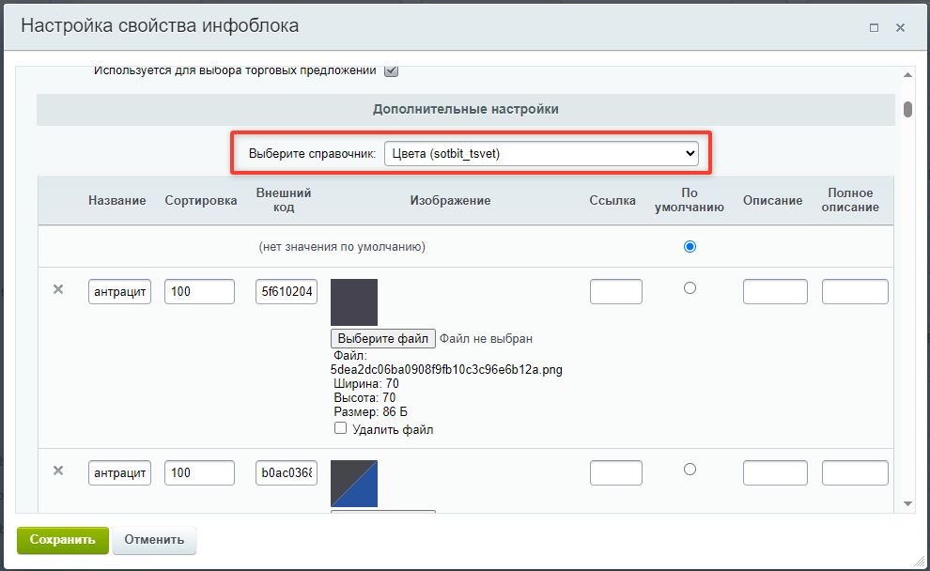Image resolution: width=930 pixels, height=571 pixels.
Task: Click the external code field b0ac0368
Action: [x=287, y=473]
